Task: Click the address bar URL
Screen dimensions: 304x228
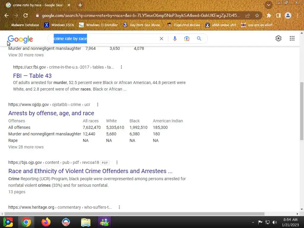Action: click(140, 15)
